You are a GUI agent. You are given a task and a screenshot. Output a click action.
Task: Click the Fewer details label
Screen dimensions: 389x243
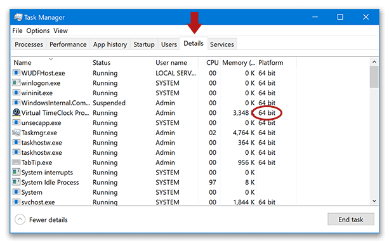coord(48,220)
